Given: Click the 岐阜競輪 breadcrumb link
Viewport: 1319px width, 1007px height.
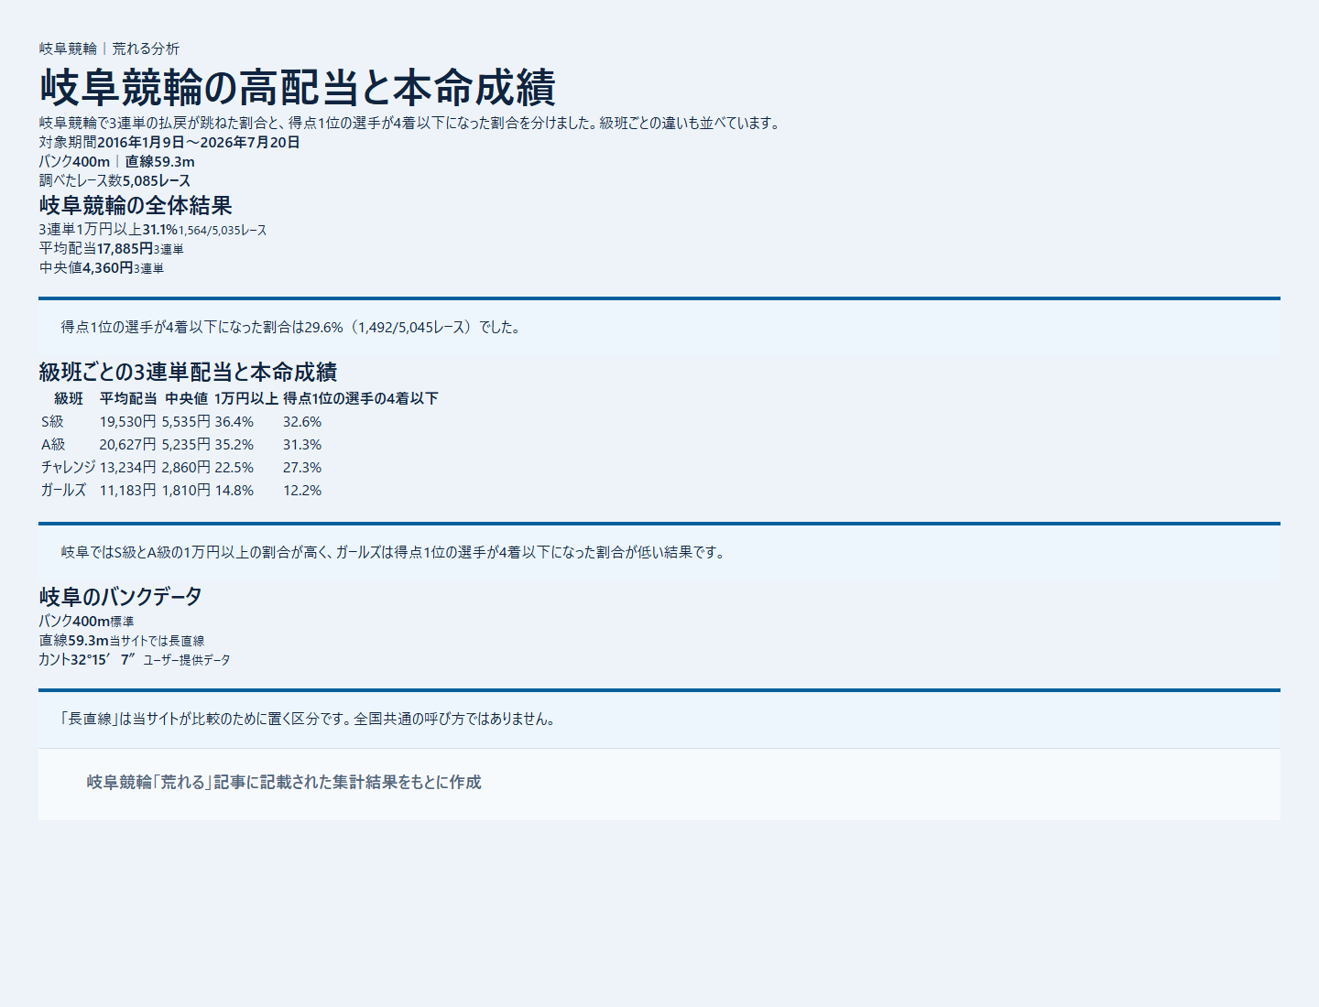Looking at the screenshot, I should coord(68,49).
